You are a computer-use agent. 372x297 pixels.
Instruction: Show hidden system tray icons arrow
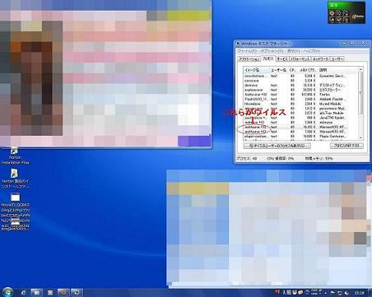pyautogui.click(x=325, y=293)
